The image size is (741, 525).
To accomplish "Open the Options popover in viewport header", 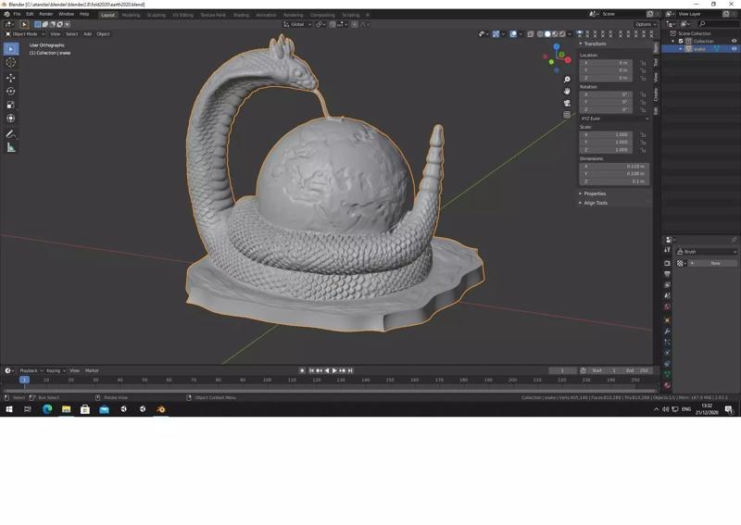I will point(645,24).
